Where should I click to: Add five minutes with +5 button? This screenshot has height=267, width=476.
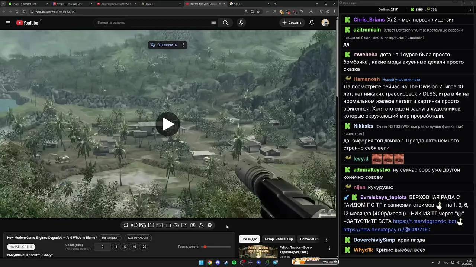click(124, 247)
